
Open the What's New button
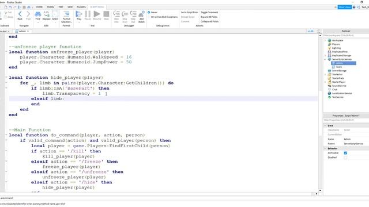[345, 7]
